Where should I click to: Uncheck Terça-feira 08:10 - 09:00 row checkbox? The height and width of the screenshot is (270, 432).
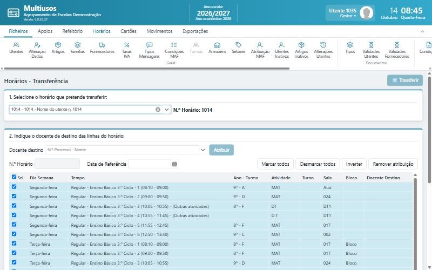click(x=14, y=244)
